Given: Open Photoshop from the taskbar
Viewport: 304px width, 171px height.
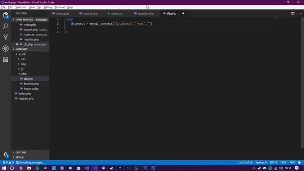Looking at the screenshot, I should 153,168.
